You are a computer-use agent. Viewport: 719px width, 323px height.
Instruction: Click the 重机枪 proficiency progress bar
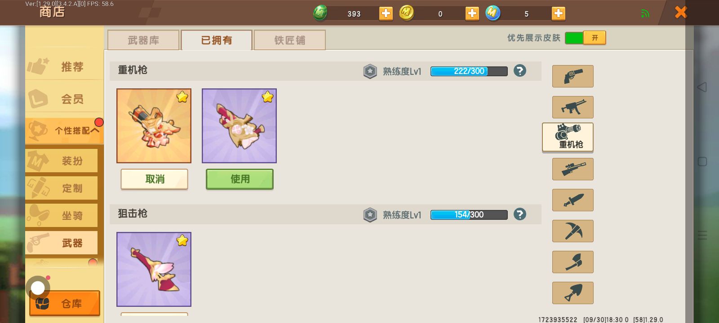469,71
